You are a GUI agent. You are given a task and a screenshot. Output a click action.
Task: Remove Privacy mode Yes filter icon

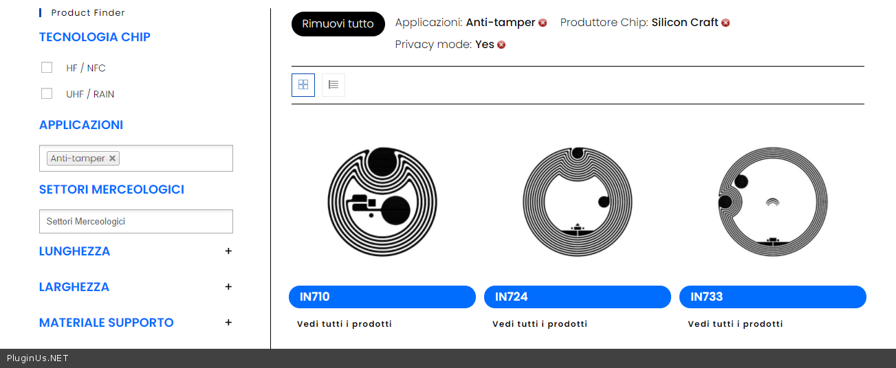click(501, 45)
